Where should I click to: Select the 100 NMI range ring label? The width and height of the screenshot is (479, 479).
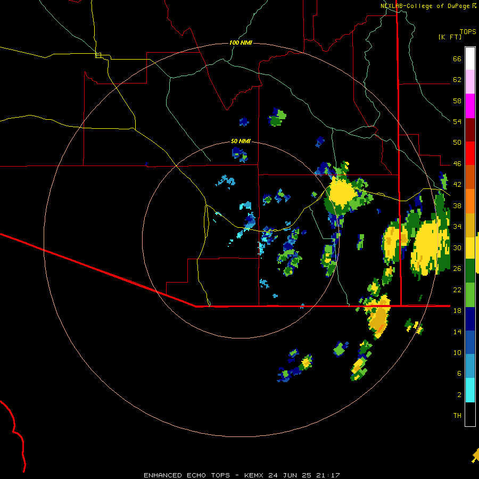pos(241,43)
